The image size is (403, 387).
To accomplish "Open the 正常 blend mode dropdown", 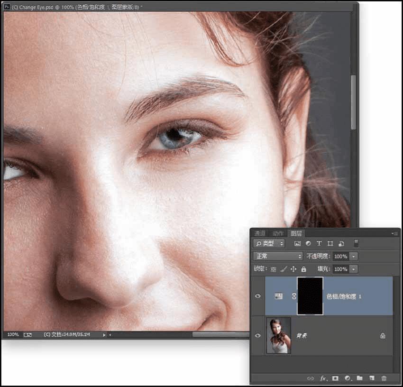I will coord(278,256).
